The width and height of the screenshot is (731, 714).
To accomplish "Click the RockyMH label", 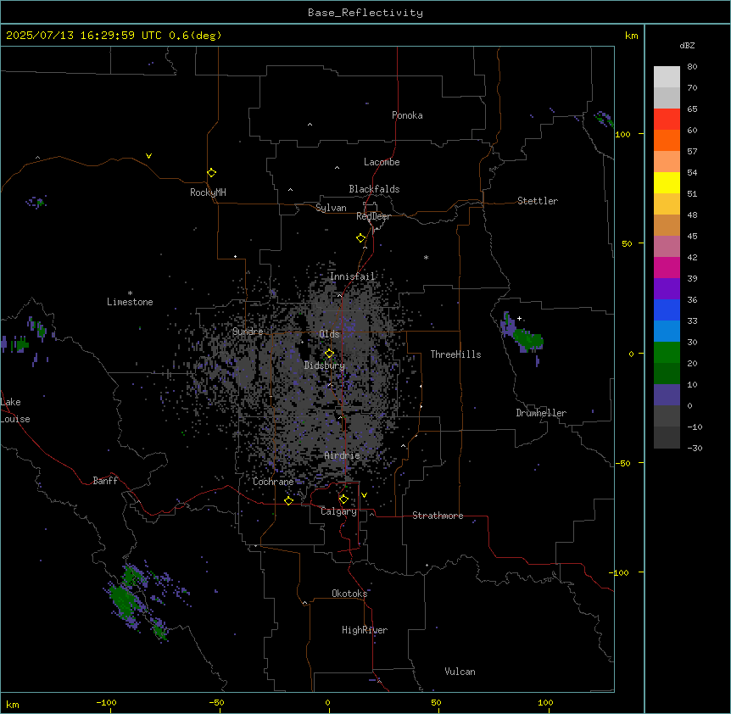I will [208, 192].
